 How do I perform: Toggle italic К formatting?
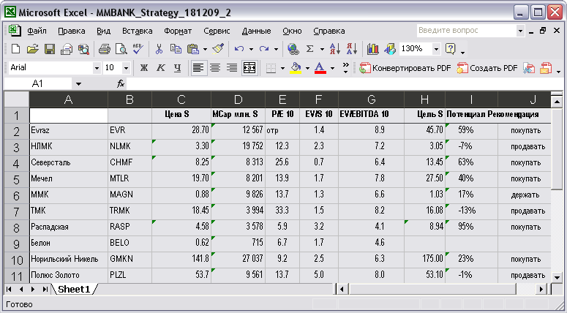(x=160, y=67)
